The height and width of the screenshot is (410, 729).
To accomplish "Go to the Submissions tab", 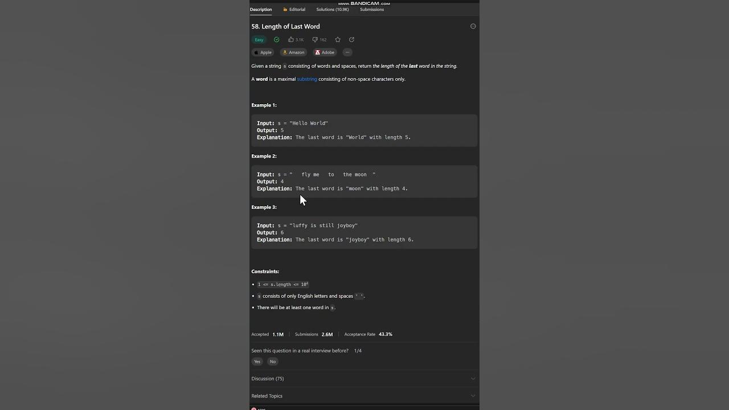I will point(372,10).
